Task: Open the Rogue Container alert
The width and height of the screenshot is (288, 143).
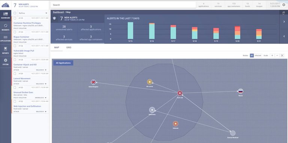Action: click(x=21, y=37)
